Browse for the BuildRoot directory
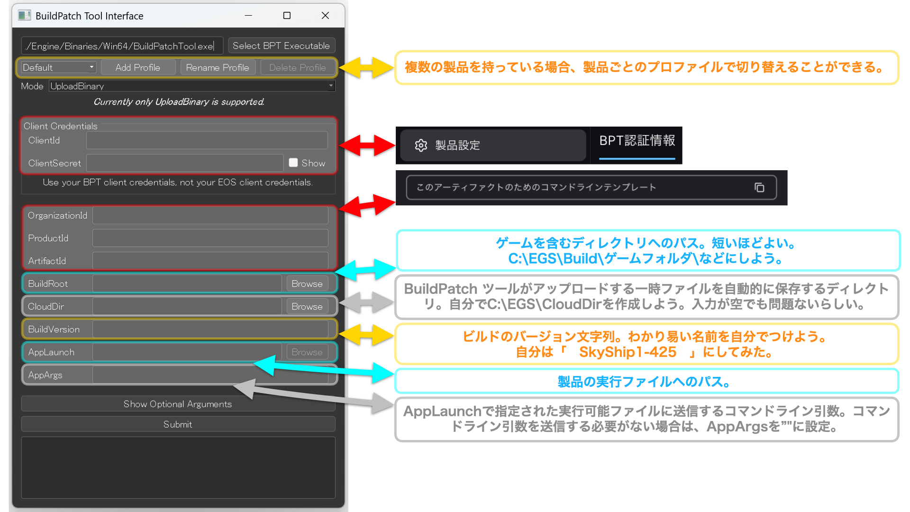 point(307,283)
